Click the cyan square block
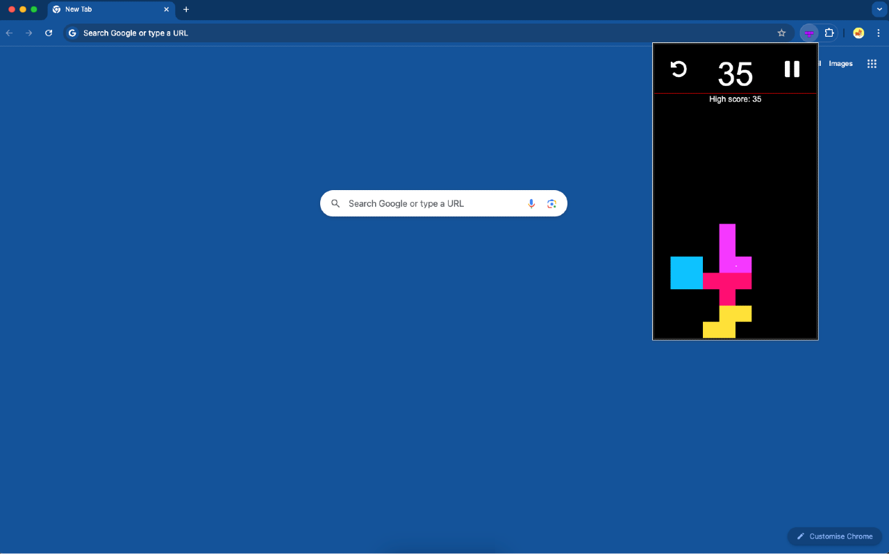 (x=686, y=273)
